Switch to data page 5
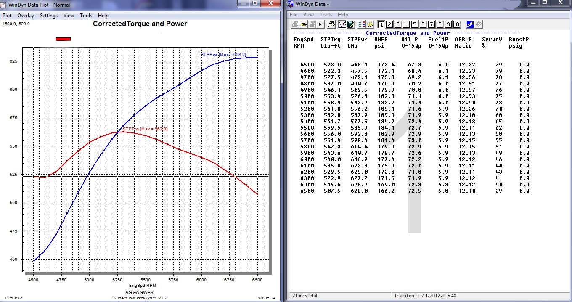The height and width of the screenshot is (302, 572). pos(415,24)
